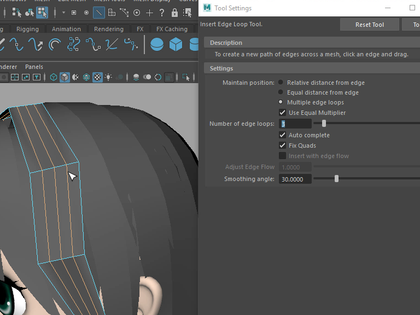The height and width of the screenshot is (315, 420).
Task: Open the Panels menu
Action: point(34,67)
